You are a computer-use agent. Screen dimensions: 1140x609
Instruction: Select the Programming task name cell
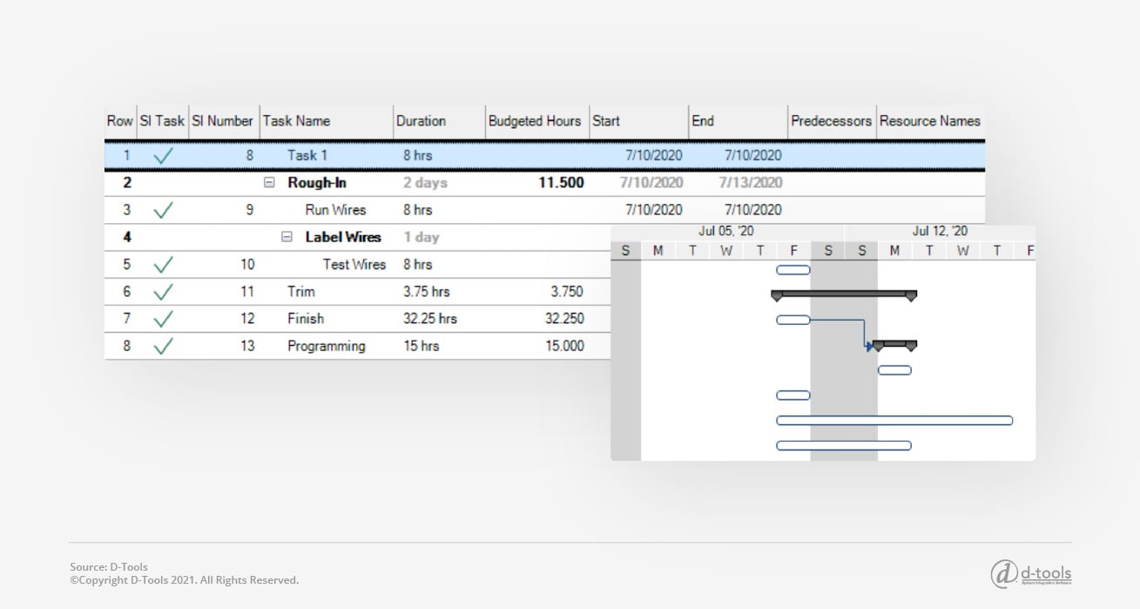(326, 346)
